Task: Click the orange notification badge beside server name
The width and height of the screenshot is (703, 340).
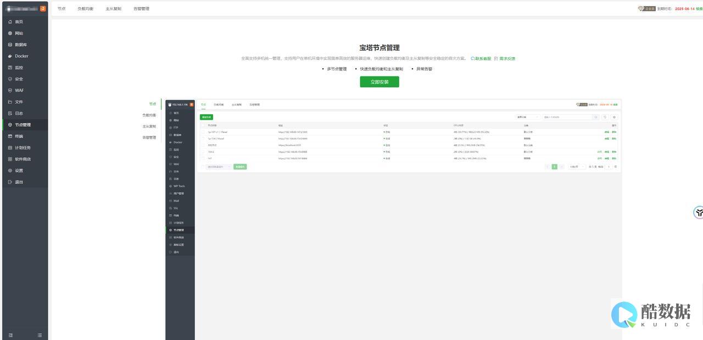Action: [43, 8]
